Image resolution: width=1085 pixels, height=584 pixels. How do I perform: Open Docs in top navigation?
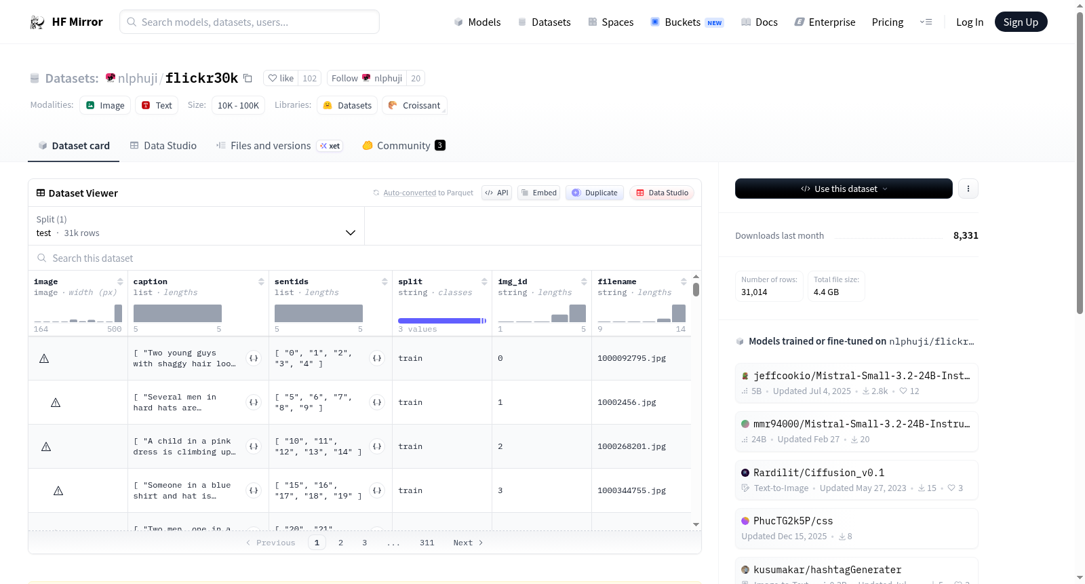click(x=759, y=22)
